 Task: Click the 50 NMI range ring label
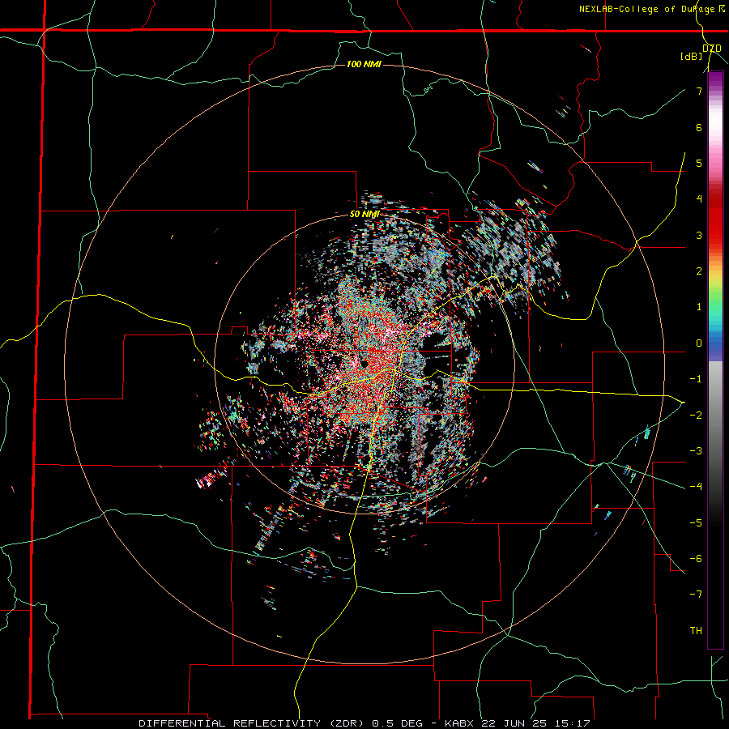point(364,214)
